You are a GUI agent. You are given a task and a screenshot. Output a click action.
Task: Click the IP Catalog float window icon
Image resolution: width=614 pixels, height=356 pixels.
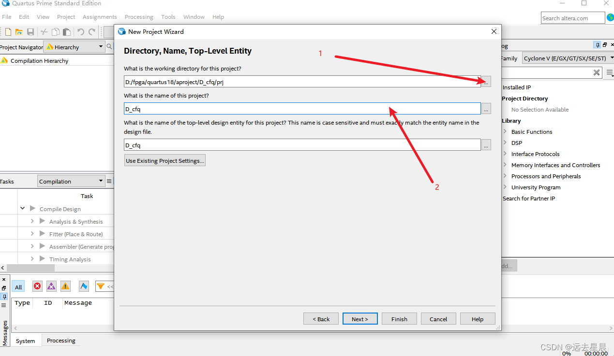tap(605, 45)
